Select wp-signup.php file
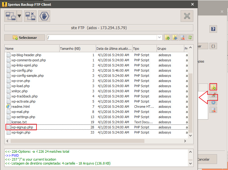The width and height of the screenshot is (228, 170). point(22,127)
